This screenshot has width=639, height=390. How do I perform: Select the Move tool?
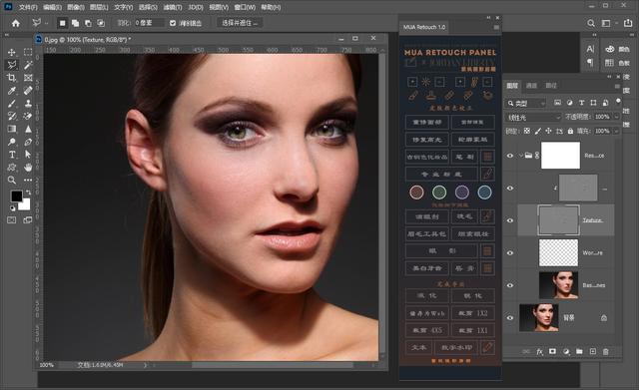tap(11, 52)
